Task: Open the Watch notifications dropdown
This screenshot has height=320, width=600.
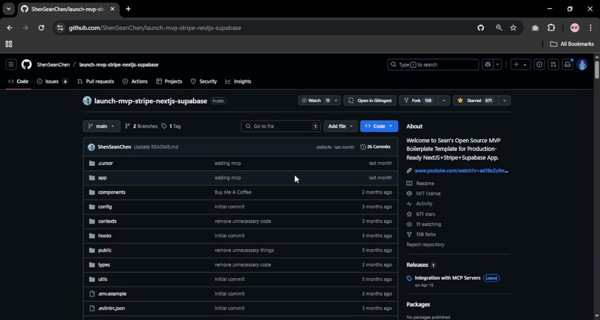Action: tap(319, 100)
